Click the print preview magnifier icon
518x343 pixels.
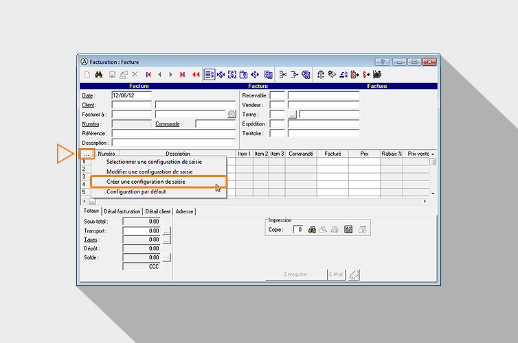(323, 230)
